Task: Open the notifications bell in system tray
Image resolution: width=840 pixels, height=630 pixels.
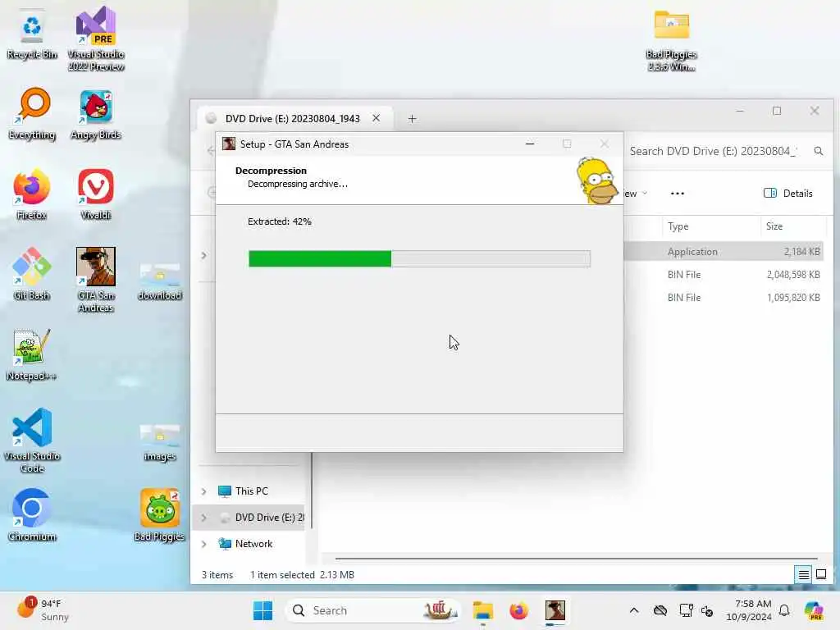Action: (x=784, y=610)
